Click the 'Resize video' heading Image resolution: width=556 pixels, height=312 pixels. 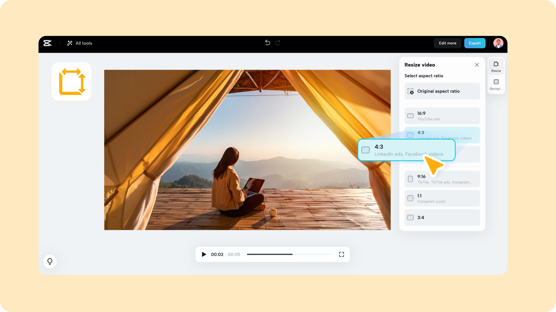click(420, 65)
